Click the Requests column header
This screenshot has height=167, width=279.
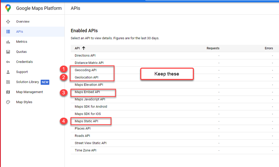click(213, 48)
